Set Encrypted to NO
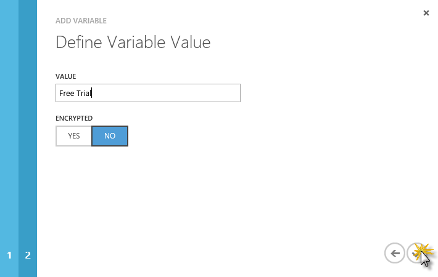This screenshot has height=277, width=438. (110, 136)
